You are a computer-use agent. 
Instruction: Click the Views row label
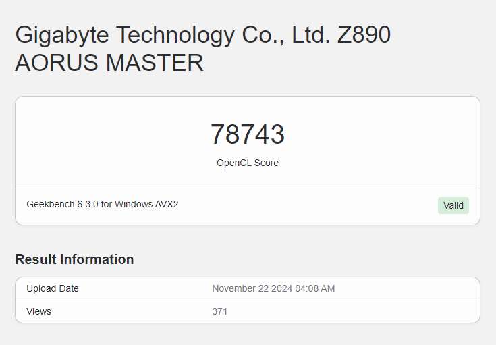(x=38, y=311)
